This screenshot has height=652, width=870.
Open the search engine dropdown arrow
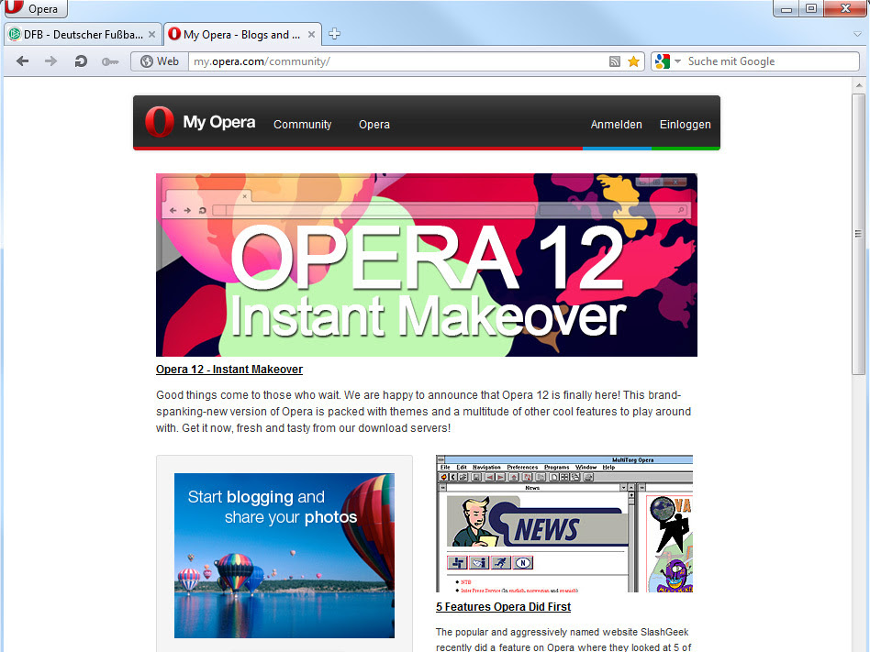(677, 61)
